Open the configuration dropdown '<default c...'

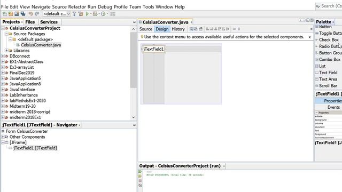pyautogui.click(x=57, y=14)
